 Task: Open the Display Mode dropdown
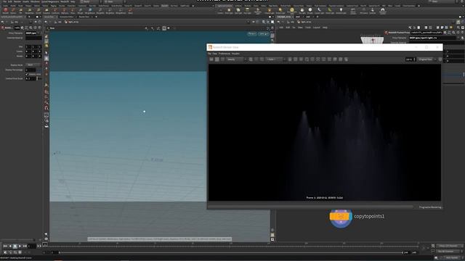pyautogui.click(x=33, y=65)
